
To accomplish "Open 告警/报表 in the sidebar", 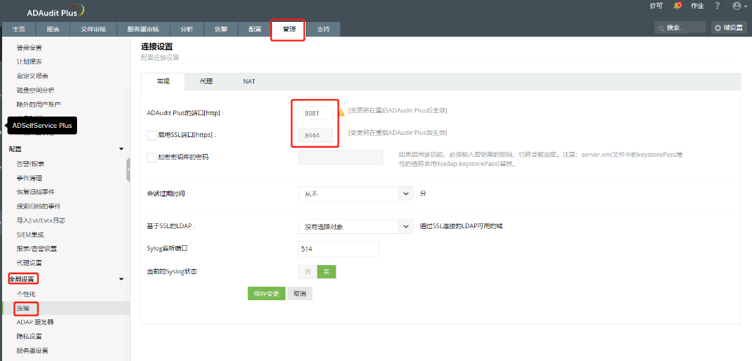I will coord(30,164).
